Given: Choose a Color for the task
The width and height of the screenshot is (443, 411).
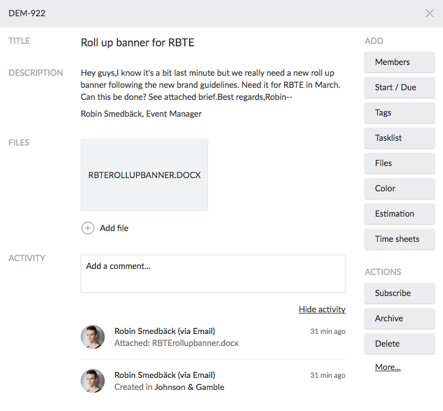Looking at the screenshot, I should (x=399, y=188).
